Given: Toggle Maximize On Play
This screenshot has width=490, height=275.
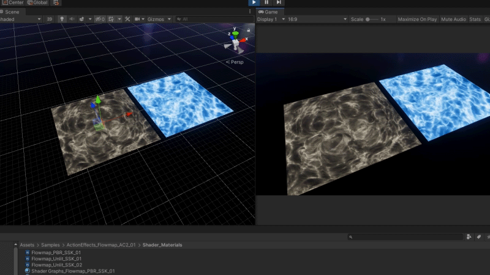Looking at the screenshot, I should click(x=417, y=19).
